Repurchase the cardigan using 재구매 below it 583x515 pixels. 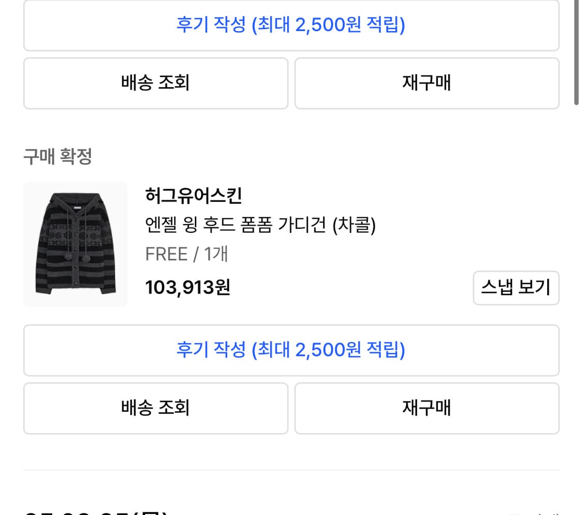[426, 408]
